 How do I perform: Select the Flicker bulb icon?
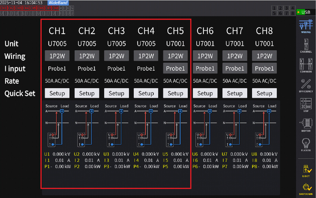306,144
